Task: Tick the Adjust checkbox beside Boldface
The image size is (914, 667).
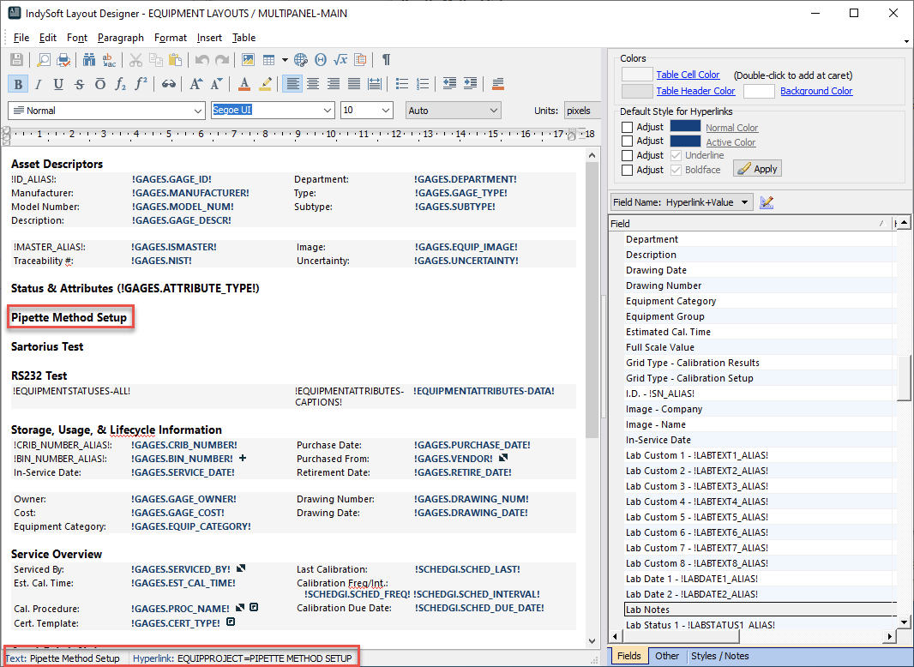Action: [x=628, y=170]
